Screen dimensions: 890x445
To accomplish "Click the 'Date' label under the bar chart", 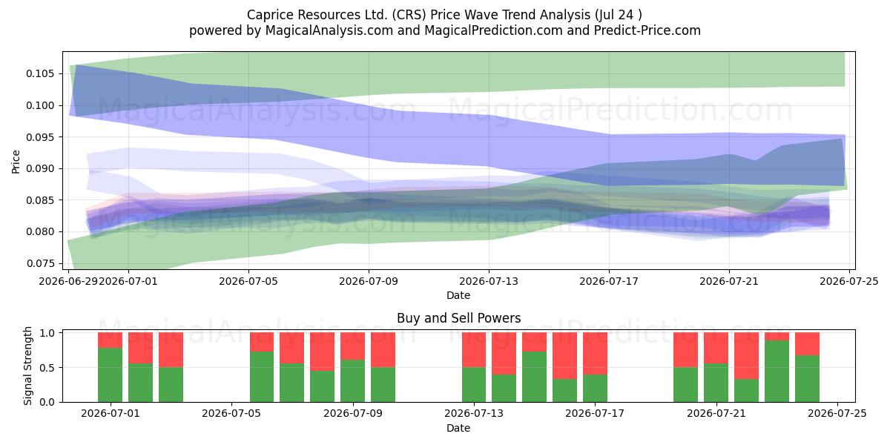I will coord(458,428).
